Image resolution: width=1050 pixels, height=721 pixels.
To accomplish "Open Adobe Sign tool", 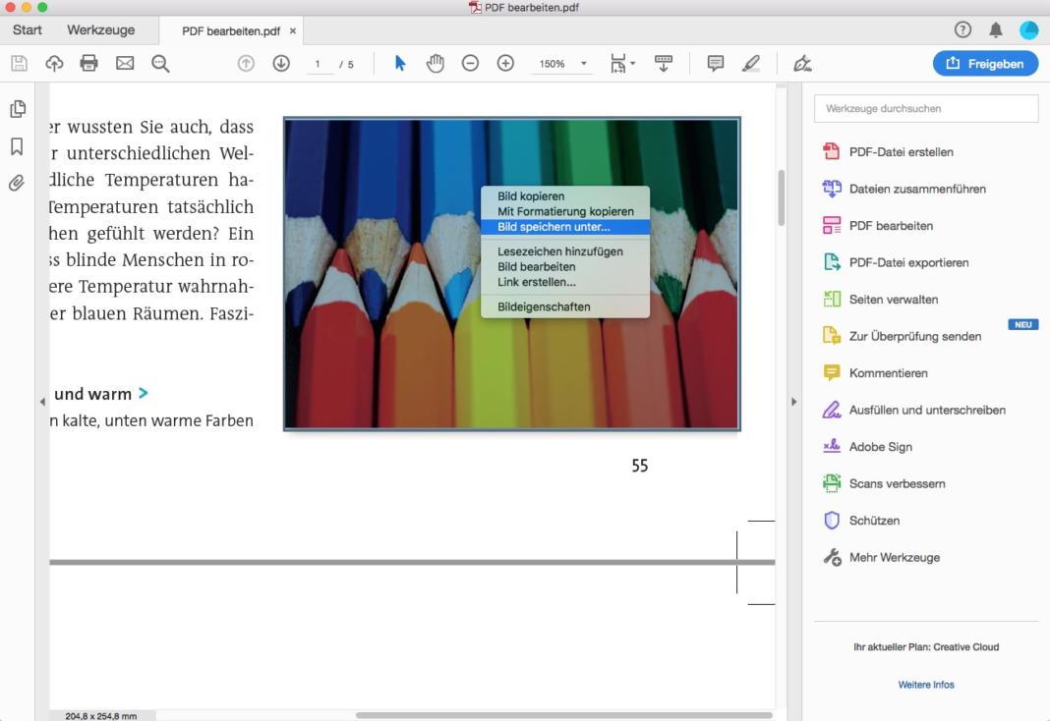I will tap(867, 446).
